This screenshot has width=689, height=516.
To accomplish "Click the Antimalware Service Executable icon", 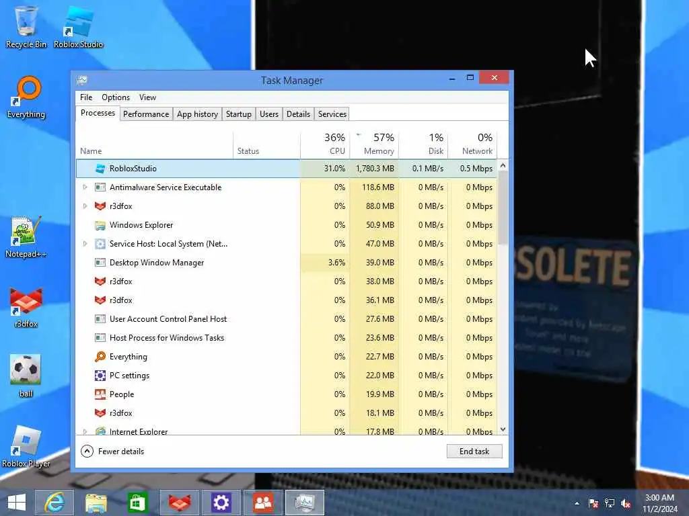I will 100,187.
